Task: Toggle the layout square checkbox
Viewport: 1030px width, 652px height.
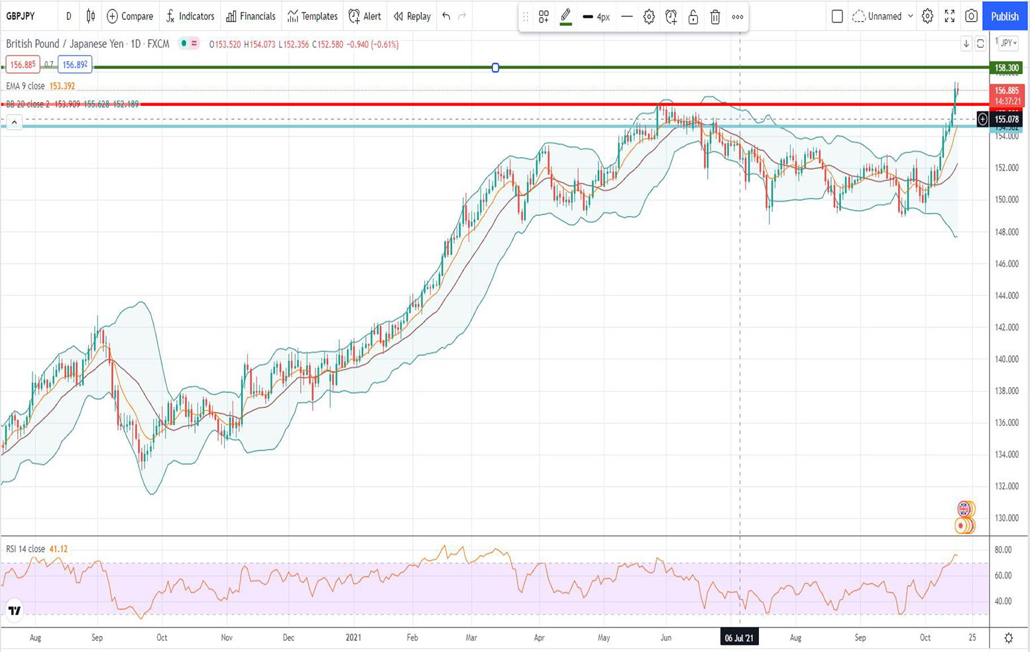Action: click(x=837, y=17)
